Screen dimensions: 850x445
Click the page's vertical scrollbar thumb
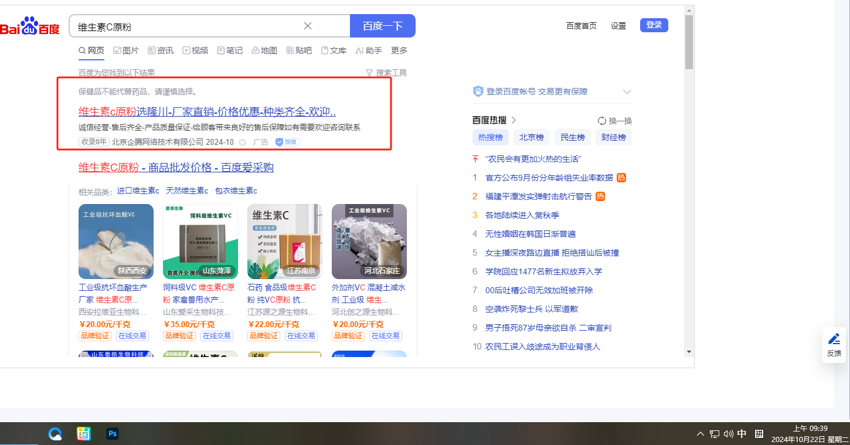(689, 42)
